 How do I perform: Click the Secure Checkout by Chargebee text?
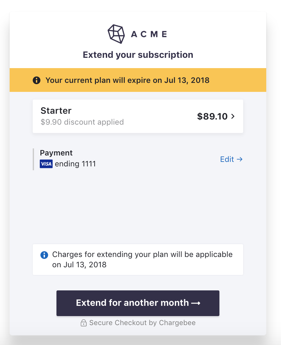[142, 323]
